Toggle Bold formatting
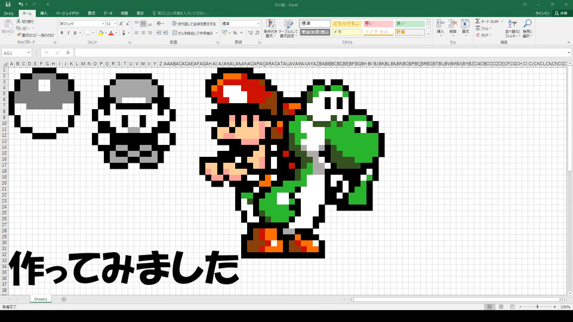This screenshot has width=573, height=322. click(61, 33)
